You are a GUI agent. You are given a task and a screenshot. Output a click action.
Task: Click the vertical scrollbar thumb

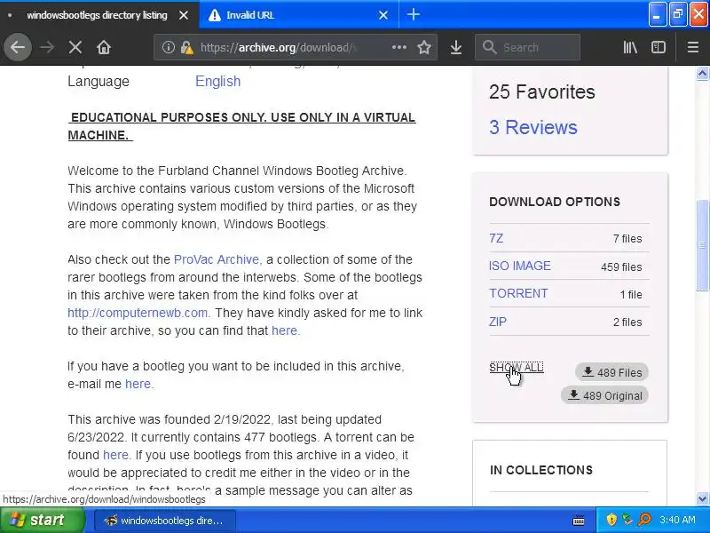click(x=702, y=245)
